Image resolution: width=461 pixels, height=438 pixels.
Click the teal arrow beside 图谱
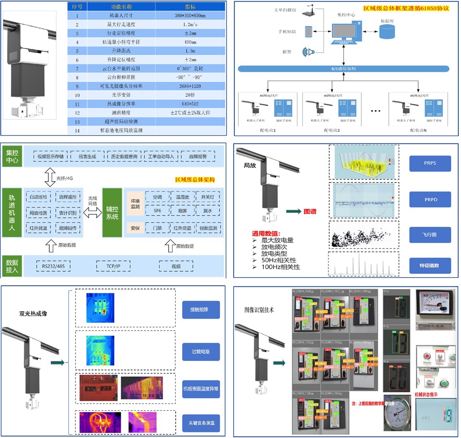(292, 211)
